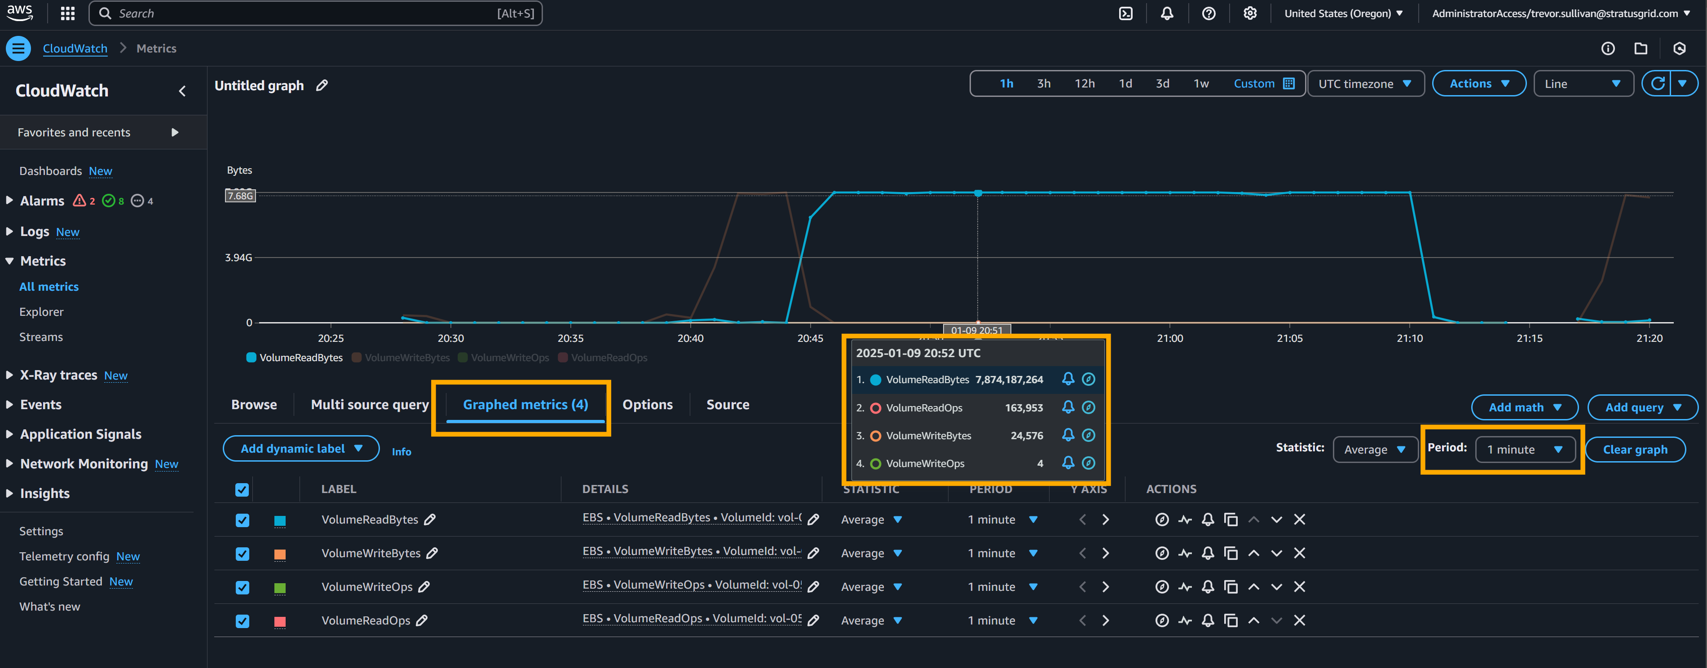The height and width of the screenshot is (668, 1707).
Task: Open the CloudWatch breadcrumb link
Action: pos(75,48)
